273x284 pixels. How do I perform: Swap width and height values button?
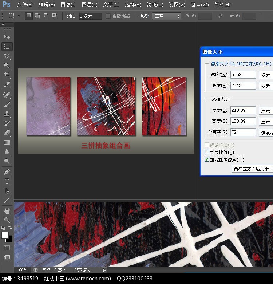(220, 16)
